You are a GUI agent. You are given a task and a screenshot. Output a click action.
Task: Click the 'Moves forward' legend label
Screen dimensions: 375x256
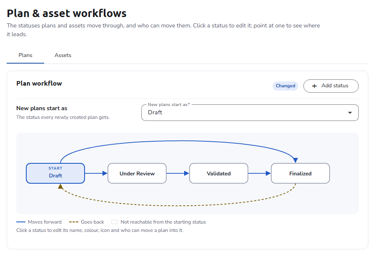coord(45,222)
